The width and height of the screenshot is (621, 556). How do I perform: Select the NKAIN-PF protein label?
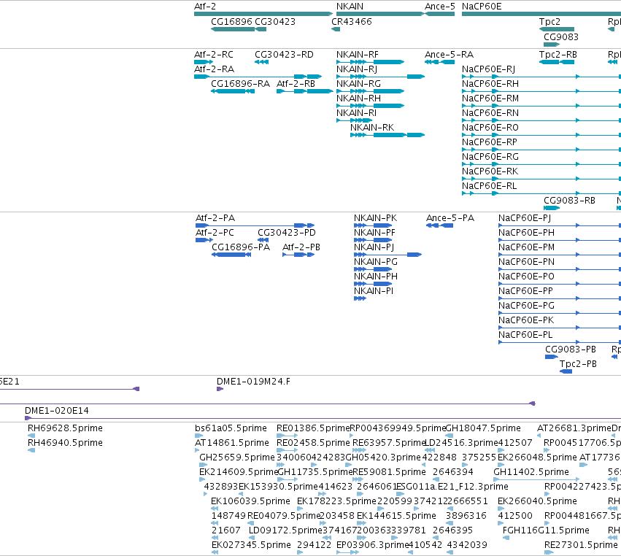(374, 233)
